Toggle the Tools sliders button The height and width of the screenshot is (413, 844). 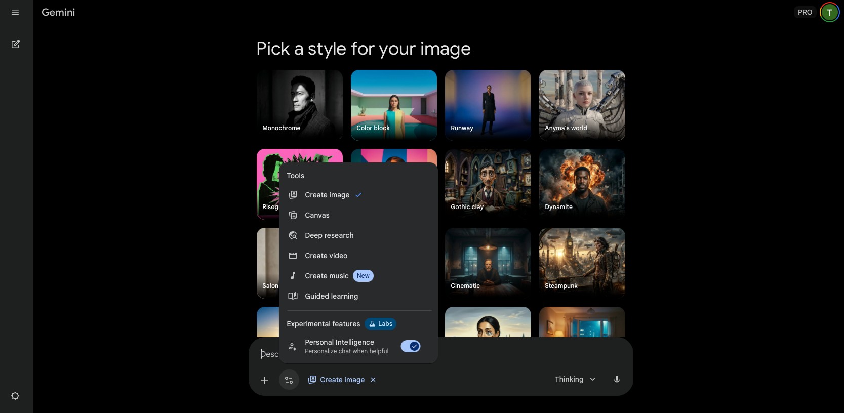point(289,380)
